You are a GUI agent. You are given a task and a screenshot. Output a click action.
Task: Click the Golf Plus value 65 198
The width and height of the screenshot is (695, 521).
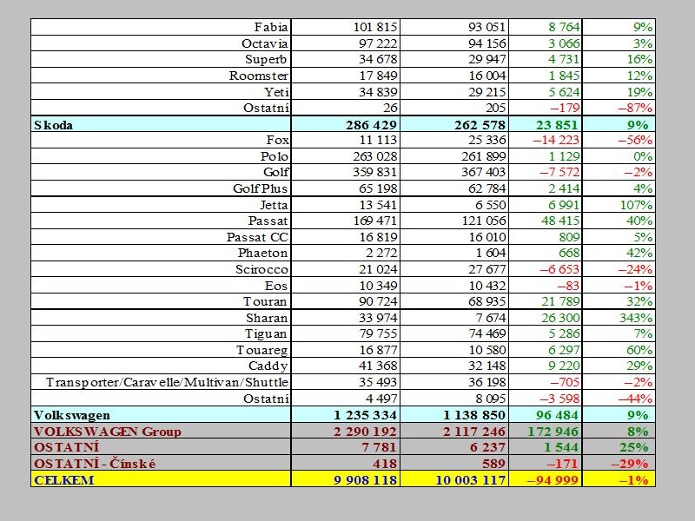(378, 188)
